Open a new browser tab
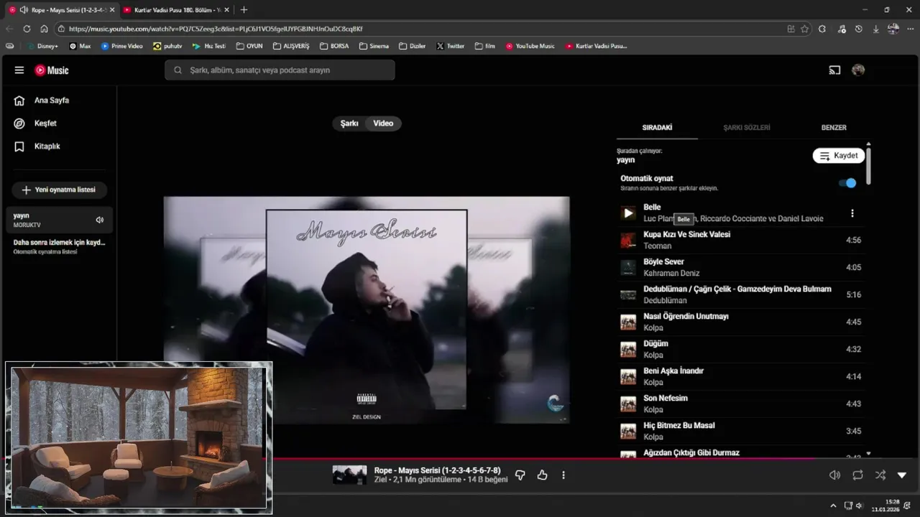The image size is (920, 517). (x=244, y=10)
